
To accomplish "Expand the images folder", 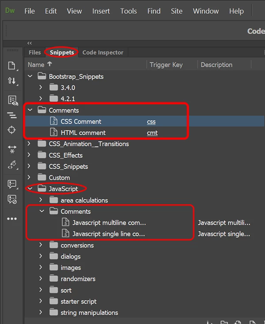I will coord(41,267).
